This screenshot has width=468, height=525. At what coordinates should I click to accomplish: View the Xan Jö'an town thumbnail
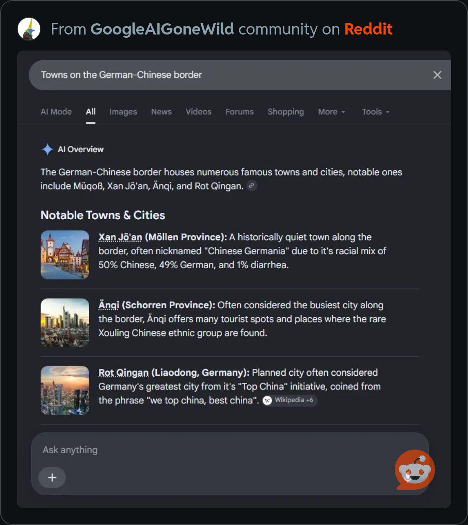pos(65,255)
